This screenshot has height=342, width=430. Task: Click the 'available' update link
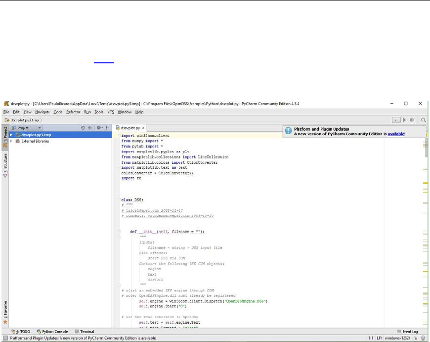click(396, 134)
